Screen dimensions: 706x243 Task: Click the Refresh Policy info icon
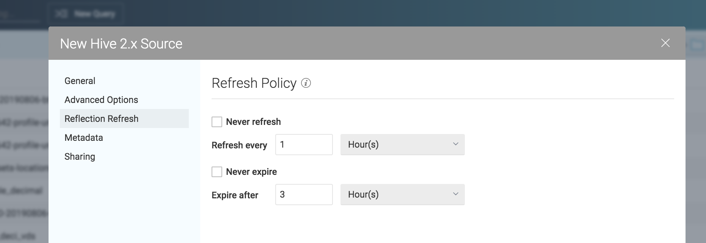click(x=306, y=83)
